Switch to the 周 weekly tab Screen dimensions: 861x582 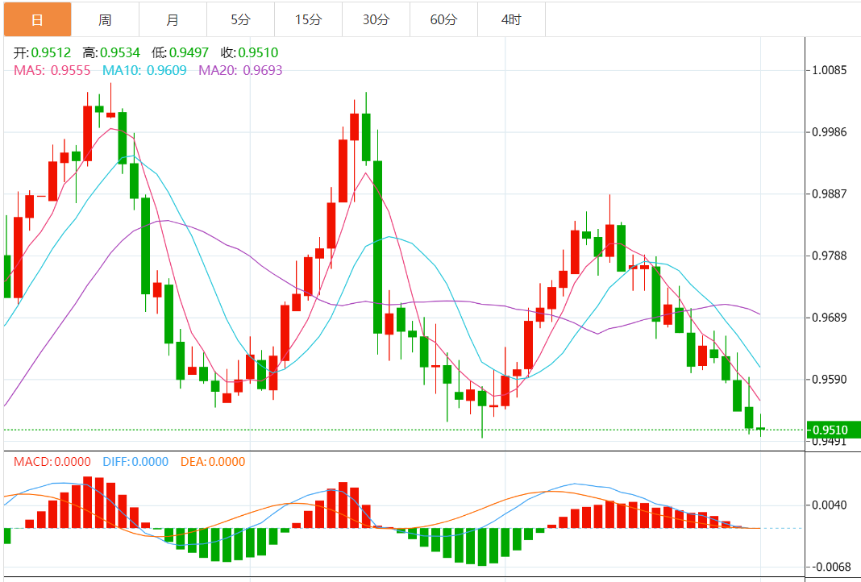coord(105,20)
